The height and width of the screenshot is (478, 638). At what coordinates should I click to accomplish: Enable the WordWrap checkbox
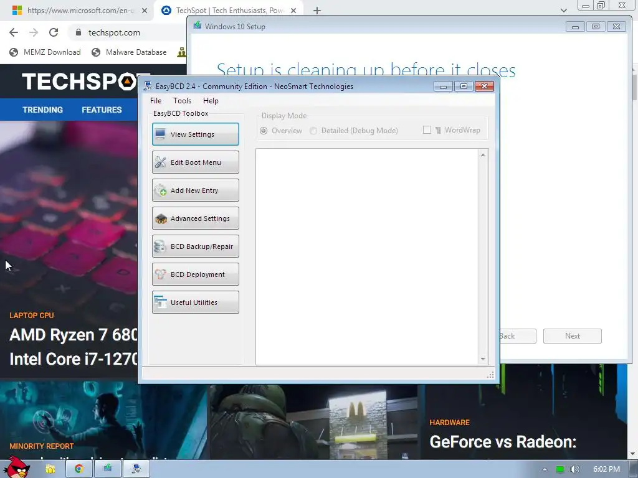(427, 129)
